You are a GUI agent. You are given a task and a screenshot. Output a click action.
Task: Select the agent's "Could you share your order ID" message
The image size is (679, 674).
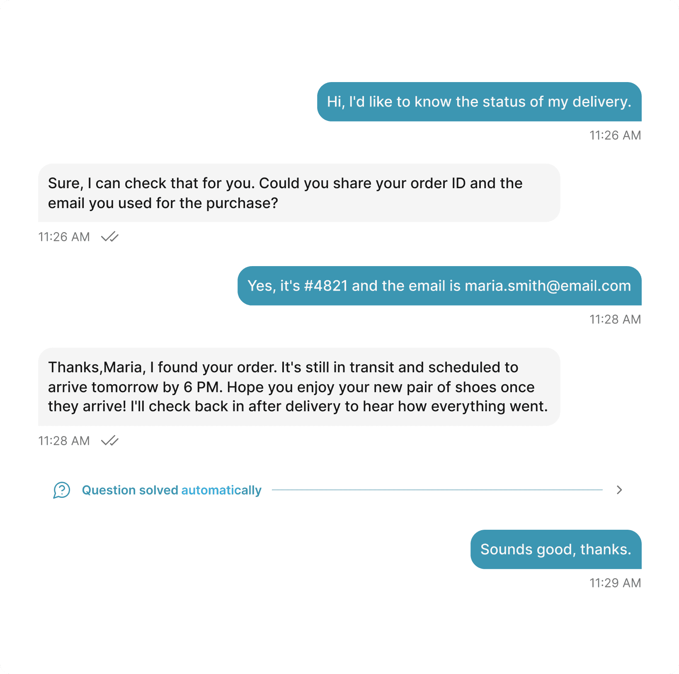299,193
